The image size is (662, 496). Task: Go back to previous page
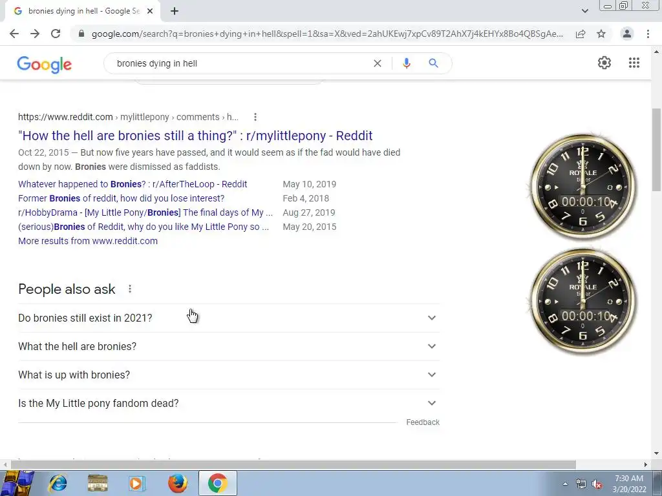(14, 34)
